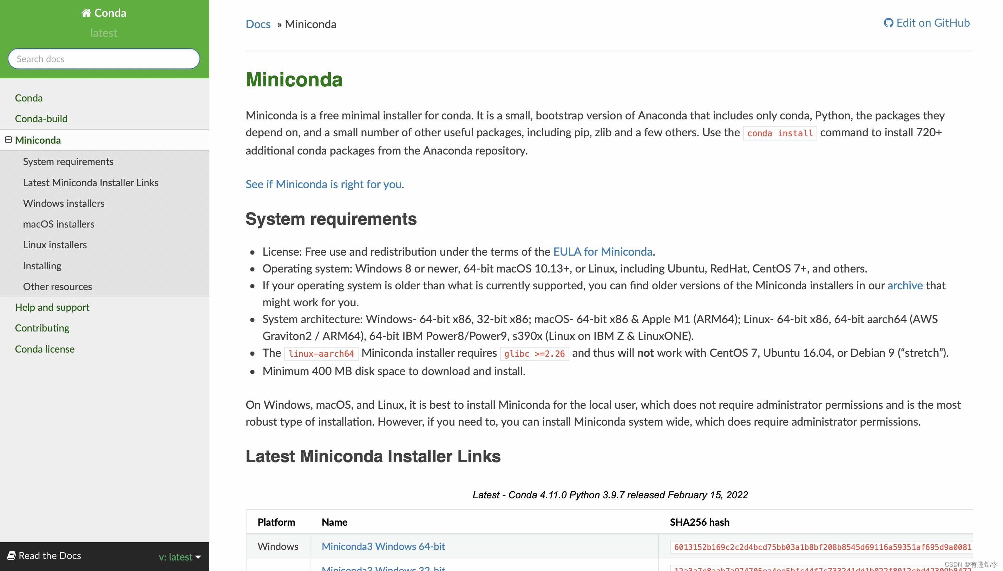Image resolution: width=1003 pixels, height=571 pixels.
Task: Click the Docs breadcrumb link
Action: [x=258, y=24]
